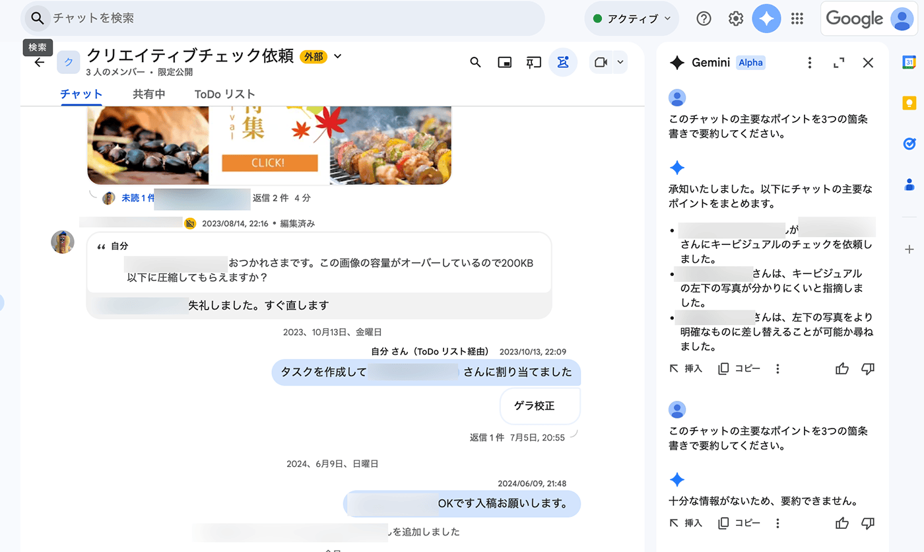Click the 失礼しました。すぐ直します message
This screenshot has width=924, height=552.
258,305
